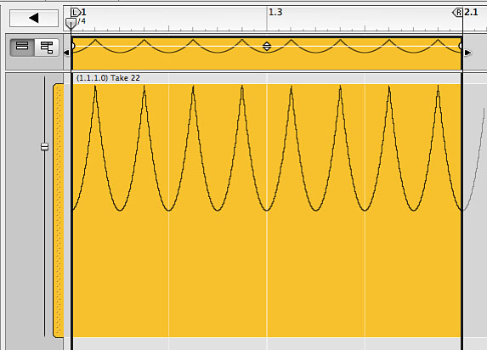This screenshot has height=350, width=487.
Task: Click the right locator R marker
Action: [457, 13]
